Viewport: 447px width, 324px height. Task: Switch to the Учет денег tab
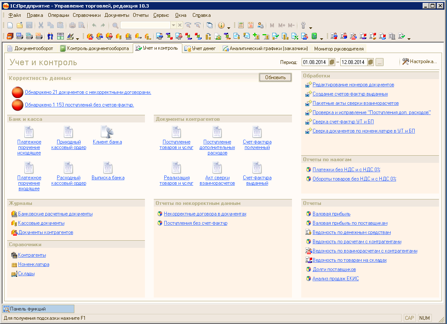[x=200, y=48]
